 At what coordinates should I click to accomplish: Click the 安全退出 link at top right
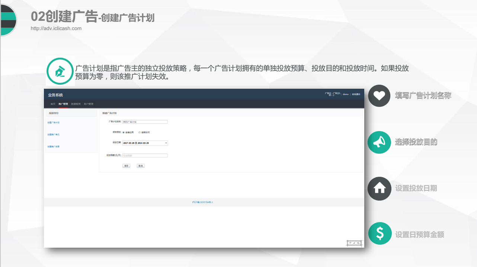point(356,94)
